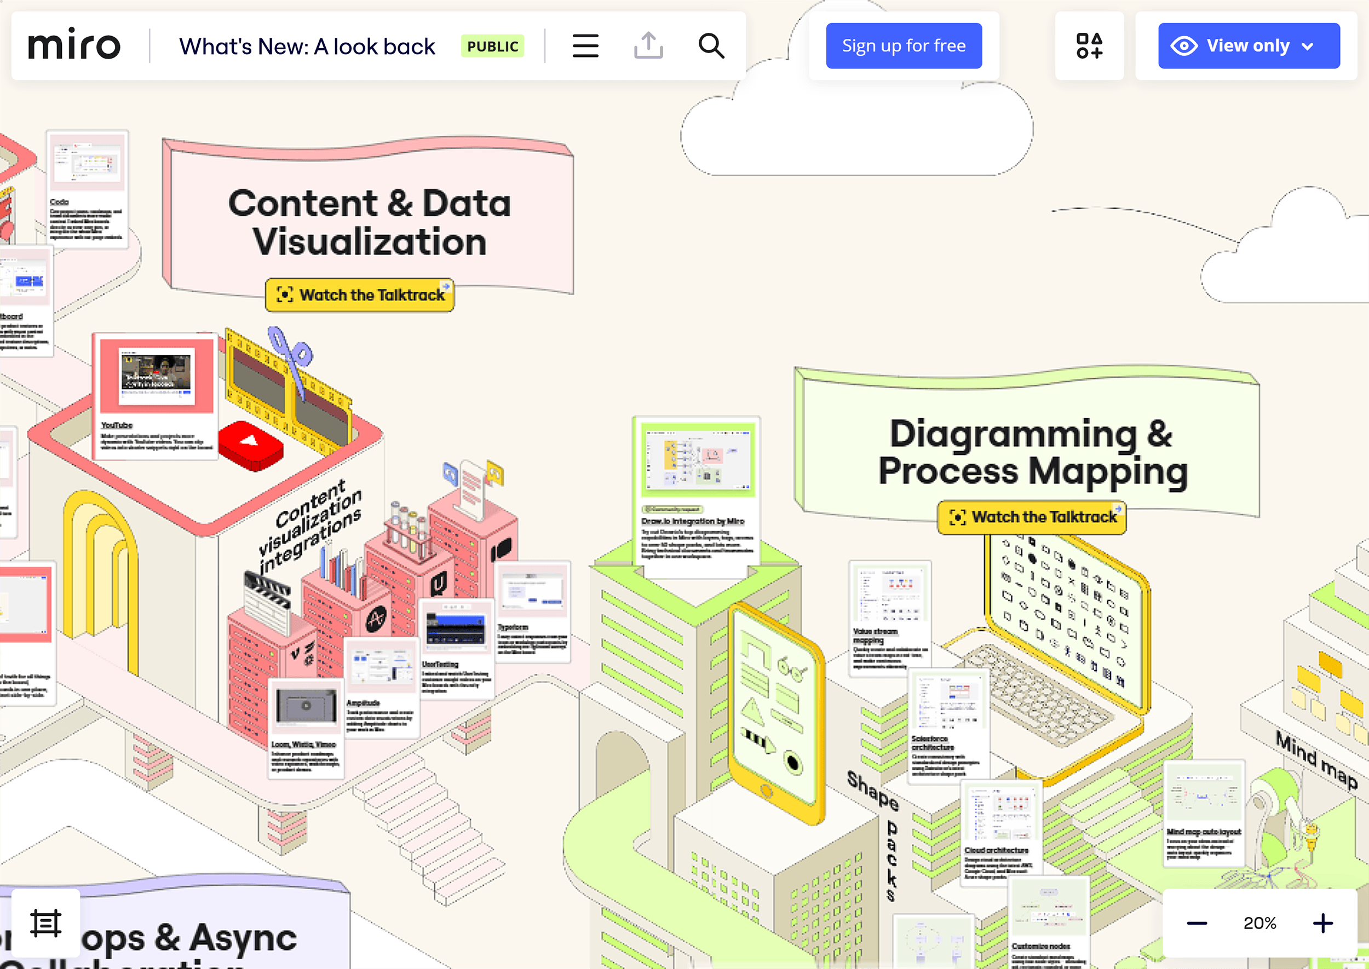This screenshot has width=1369, height=969.
Task: Click the export board upload icon
Action: point(648,46)
